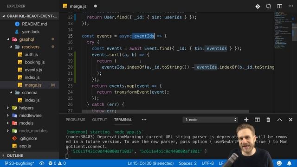Split the editor right
Image resolution: width=297 pixels, height=167 pixels.
(x=279, y=6)
